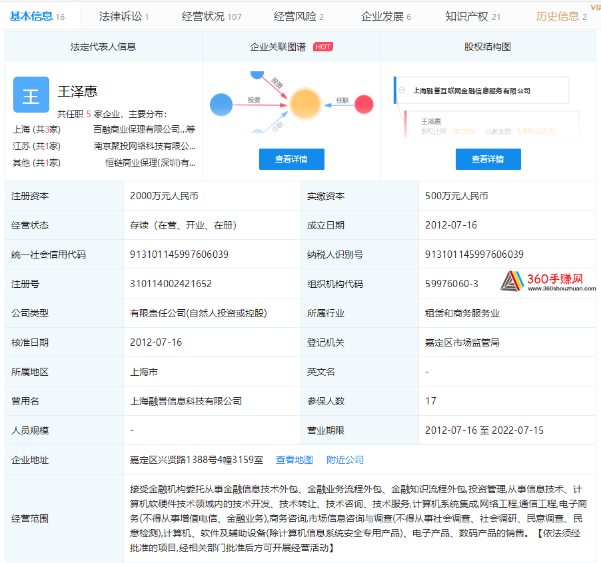Viewport: 601px width, 563px height.
Task: Open the 知识产权 tab
Action: pyautogui.click(x=472, y=17)
